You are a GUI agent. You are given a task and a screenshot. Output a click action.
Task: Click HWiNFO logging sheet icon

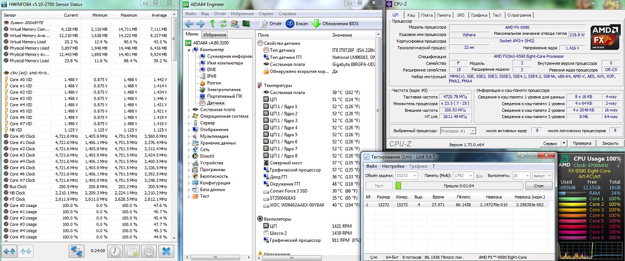point(133,251)
